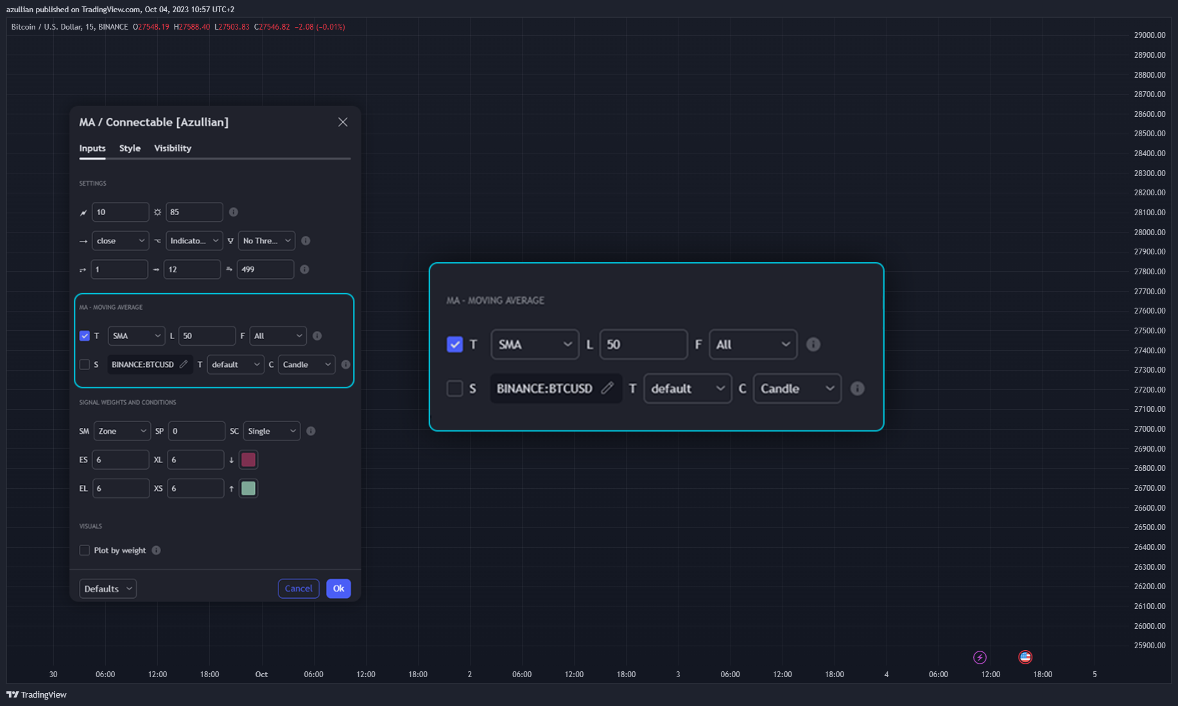Click BINANCE:BTCUSD symbol field in the dialog
Screen dimensions: 1178x706
click(x=150, y=364)
